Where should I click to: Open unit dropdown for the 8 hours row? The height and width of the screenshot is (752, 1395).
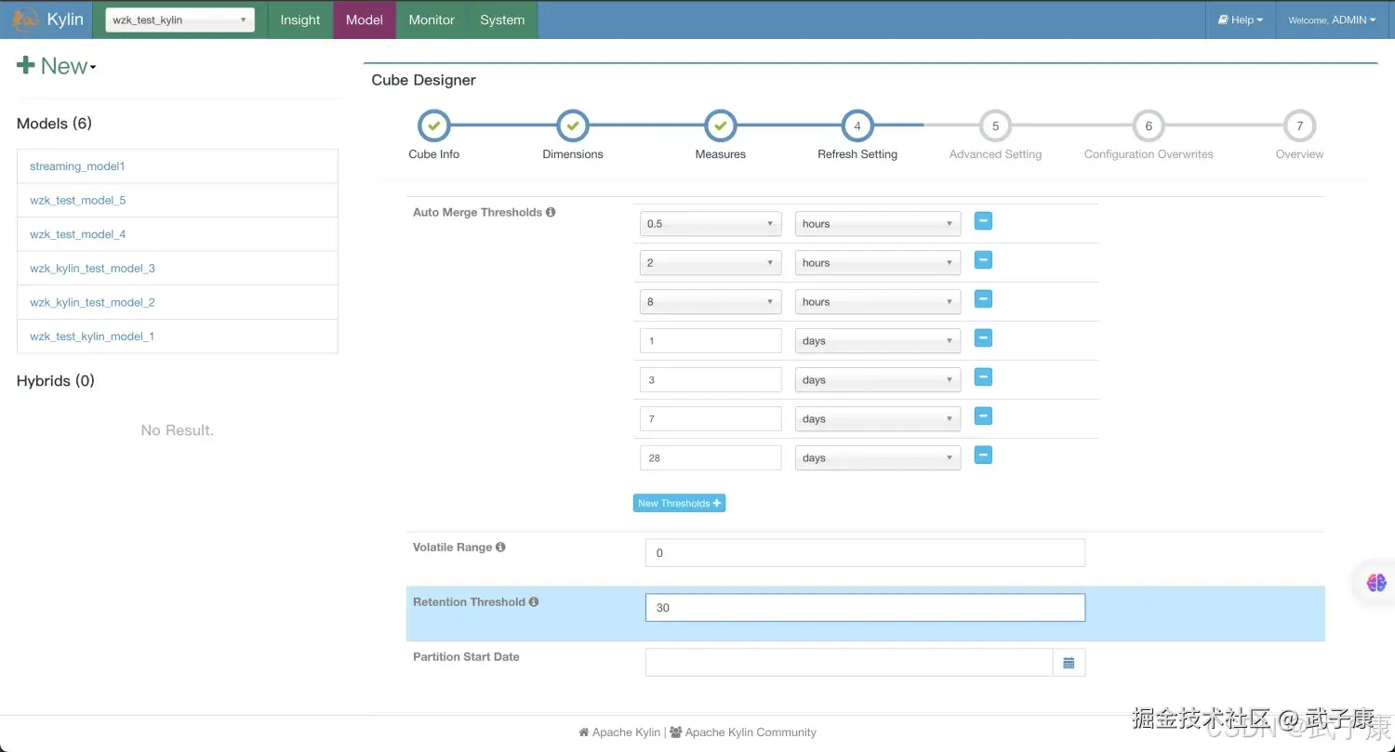click(878, 302)
